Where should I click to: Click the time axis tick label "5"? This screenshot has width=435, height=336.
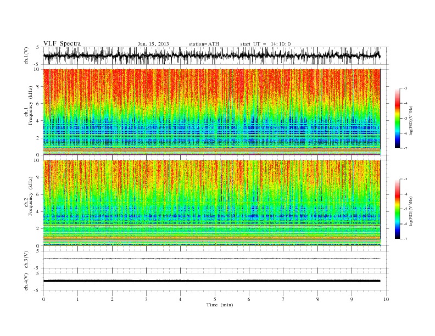pyautogui.click(x=215, y=299)
